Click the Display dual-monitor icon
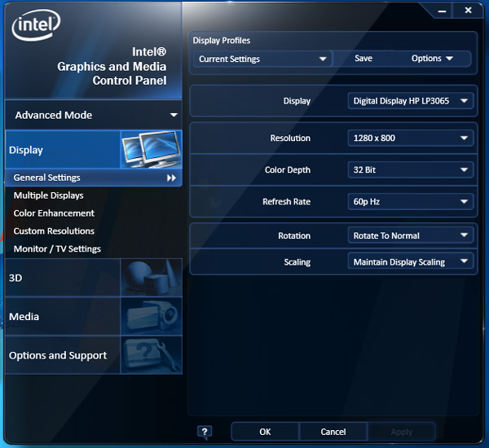Screen dimensions: 489x448 152,149
